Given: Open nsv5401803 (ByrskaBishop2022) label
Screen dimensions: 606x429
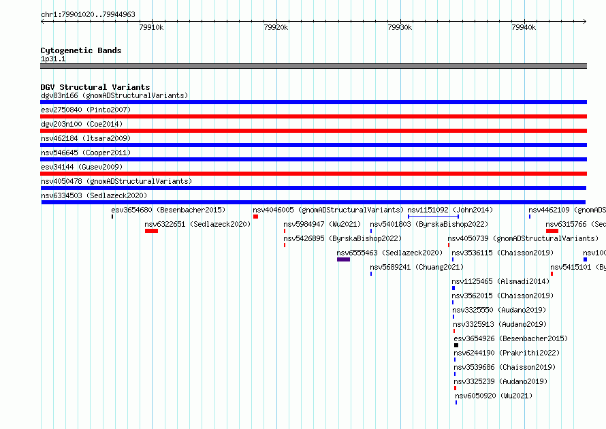Looking at the screenshot, I should pos(429,224).
